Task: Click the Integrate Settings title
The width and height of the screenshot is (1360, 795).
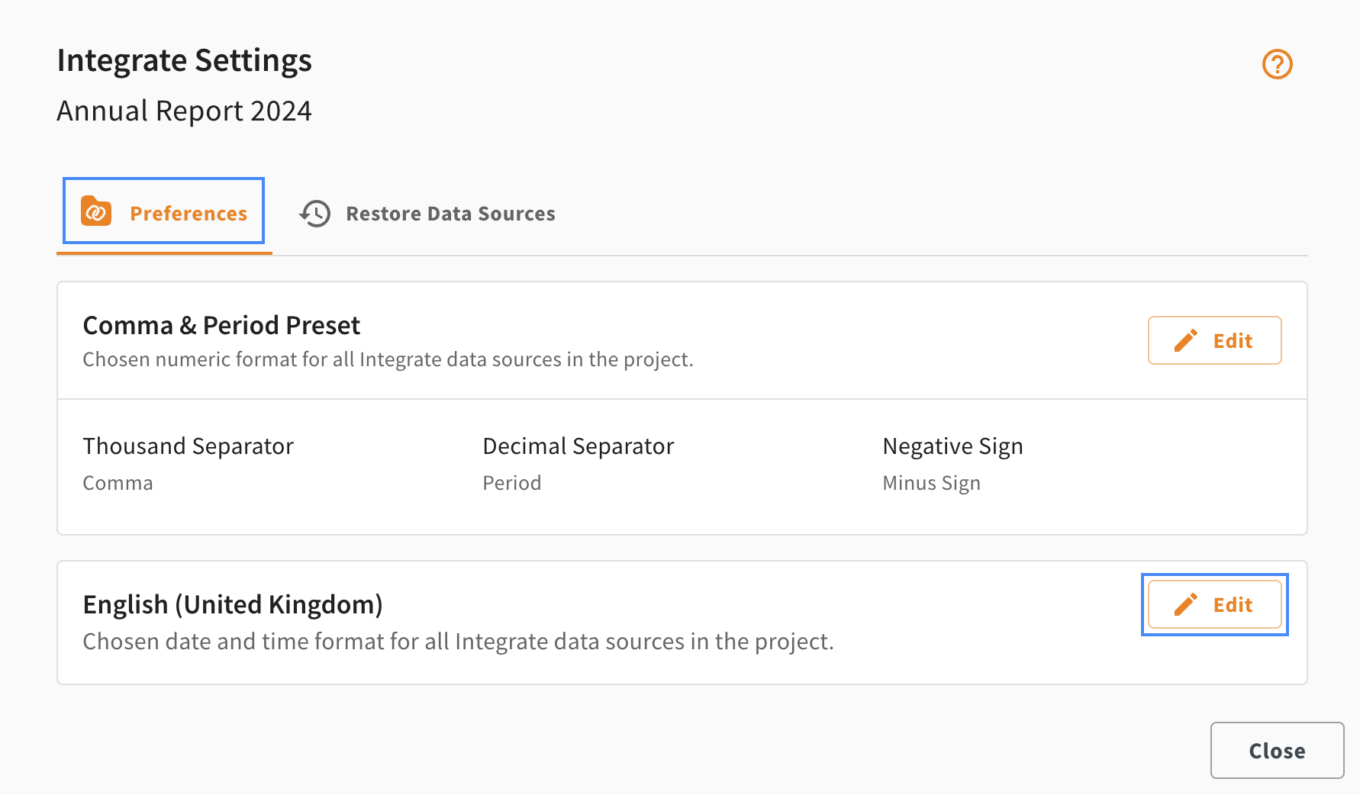Action: [x=184, y=60]
